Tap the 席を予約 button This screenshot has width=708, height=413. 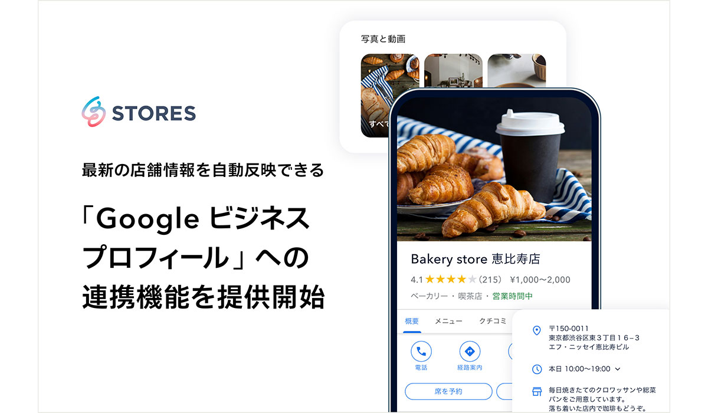(448, 391)
